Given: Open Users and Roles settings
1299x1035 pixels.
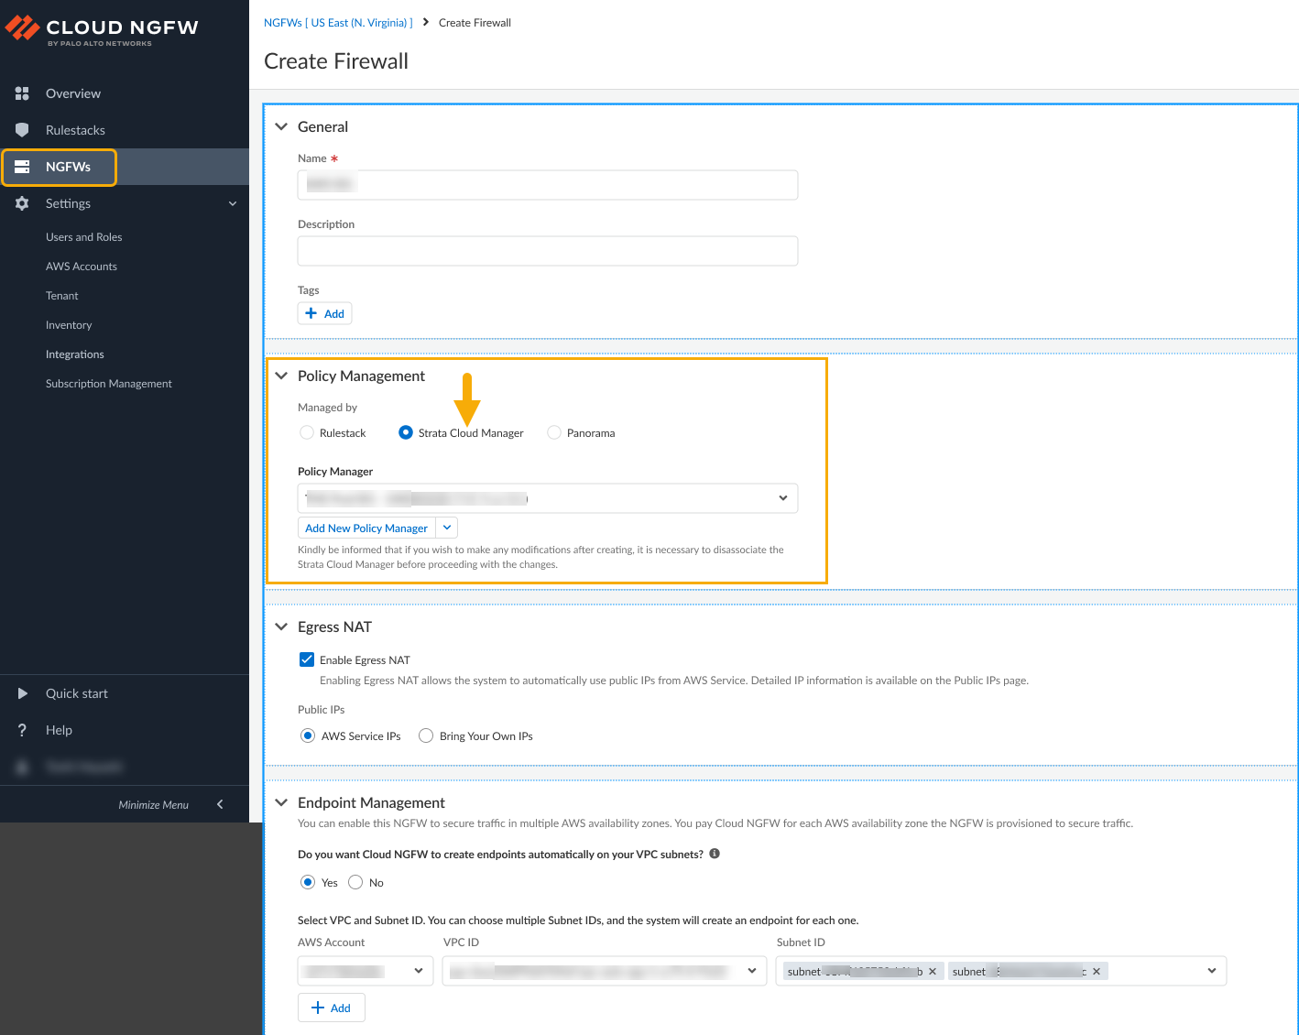Looking at the screenshot, I should coord(84,237).
